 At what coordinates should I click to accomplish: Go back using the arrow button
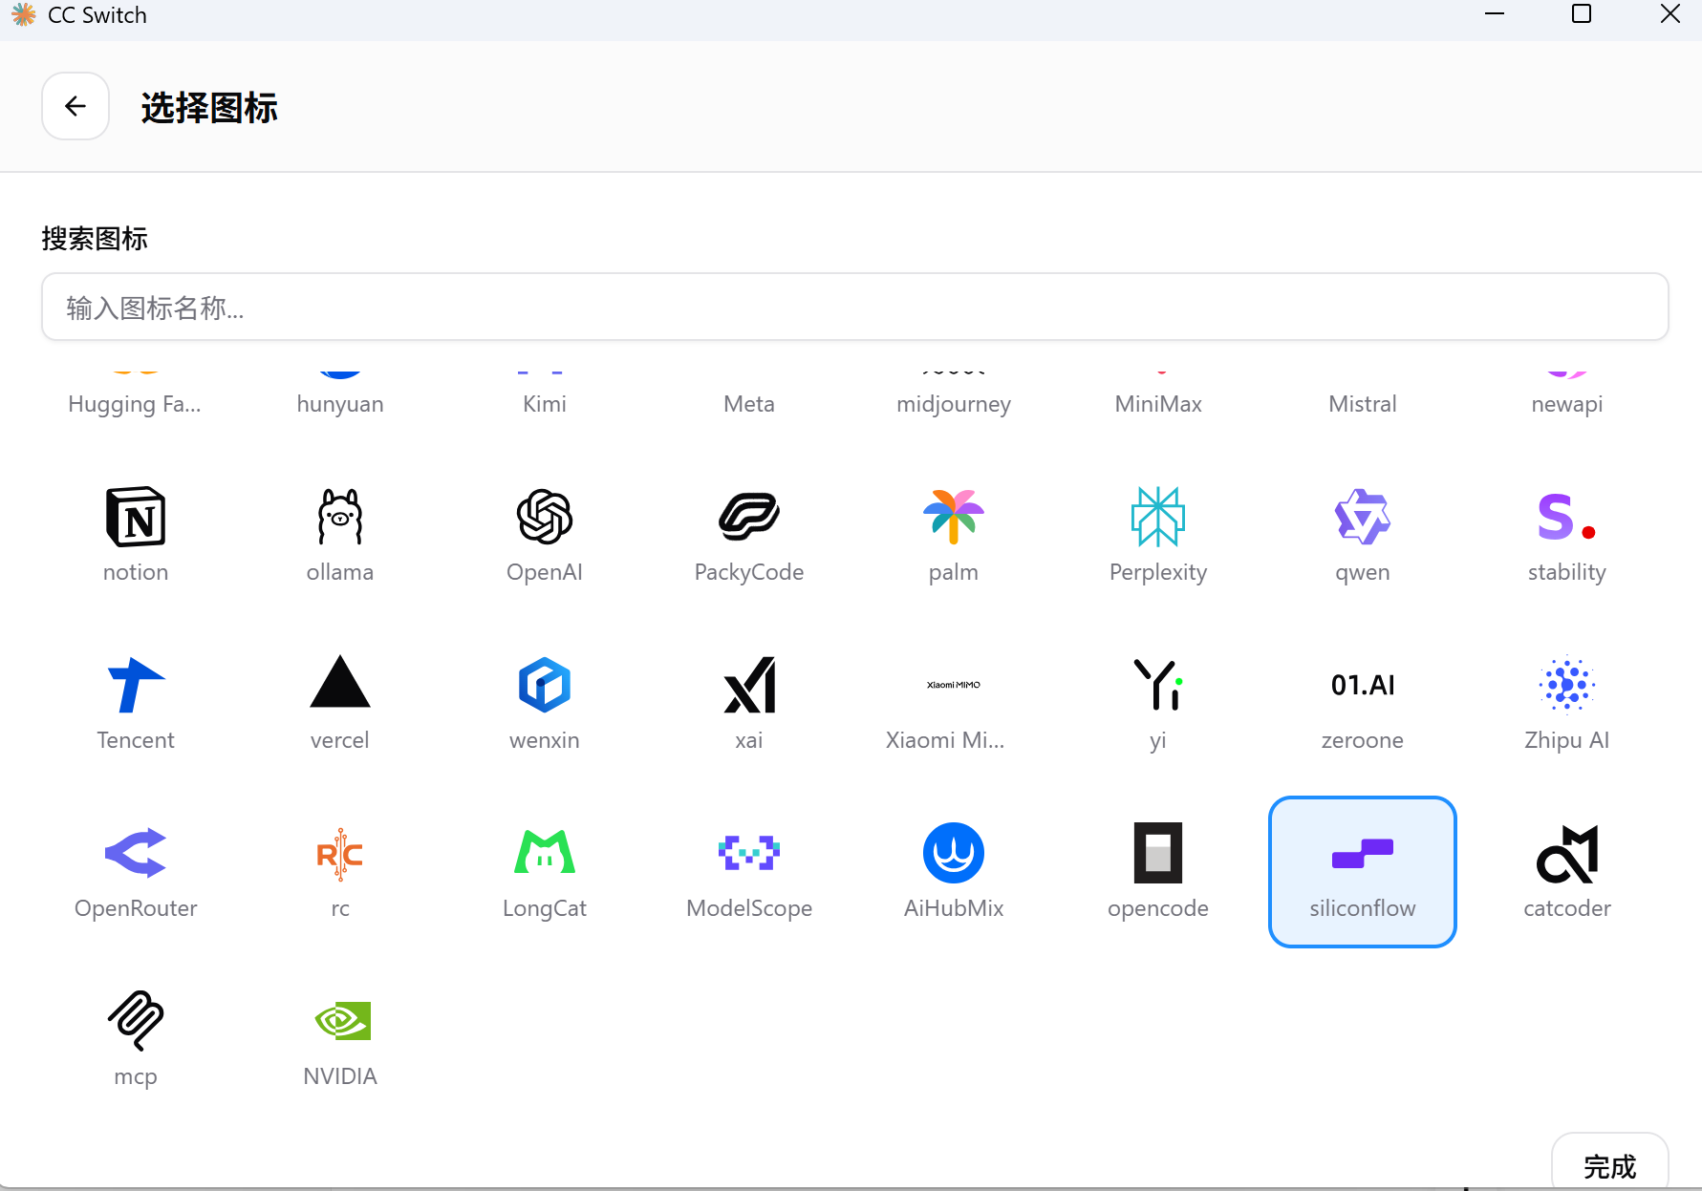[x=75, y=106]
